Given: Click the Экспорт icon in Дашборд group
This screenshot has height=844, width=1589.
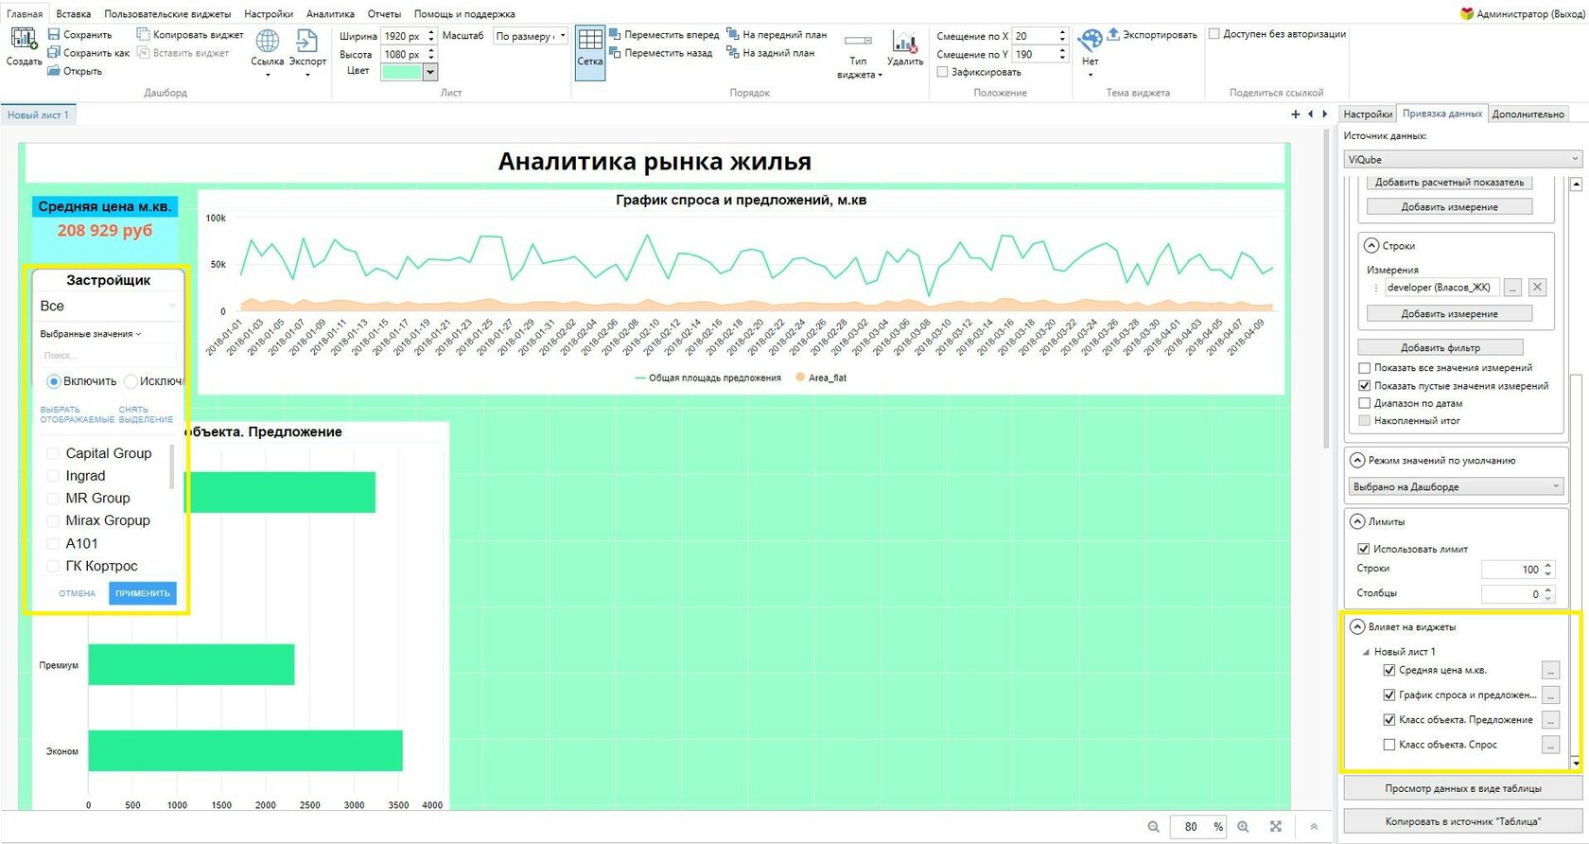Looking at the screenshot, I should 307,42.
